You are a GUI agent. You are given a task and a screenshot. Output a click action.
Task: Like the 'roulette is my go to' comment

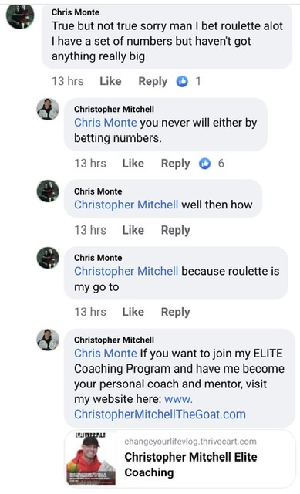(133, 312)
